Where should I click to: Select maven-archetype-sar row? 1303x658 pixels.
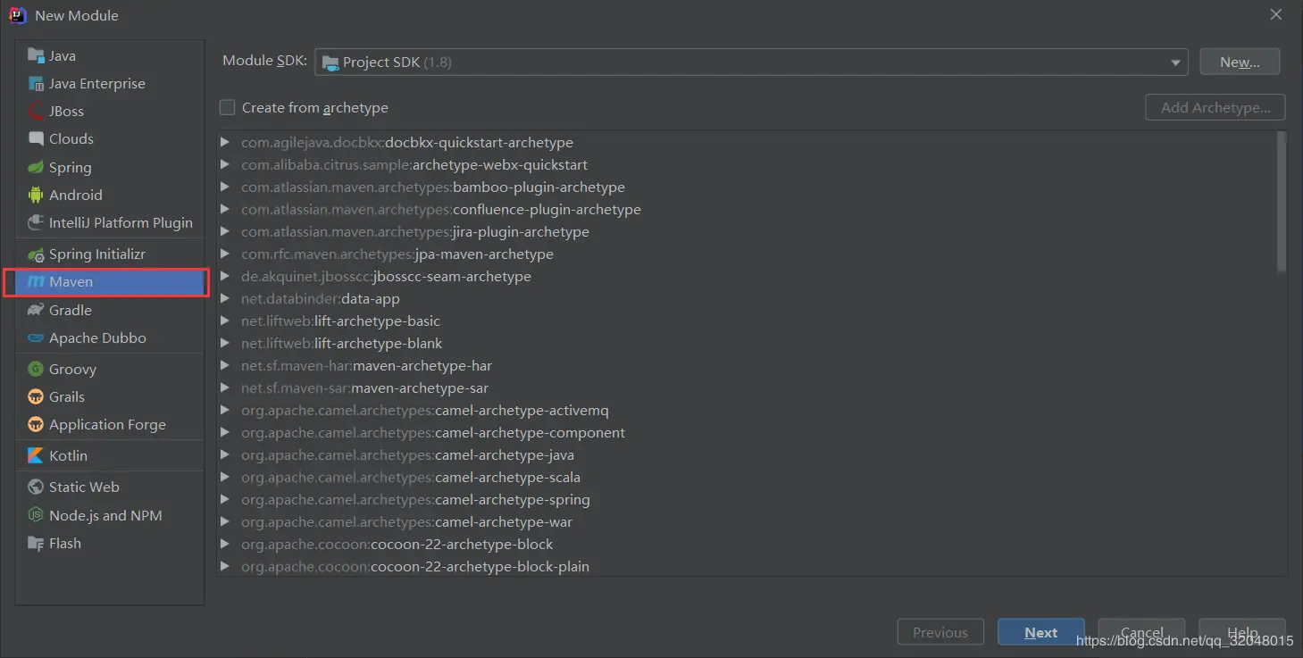(x=747, y=387)
